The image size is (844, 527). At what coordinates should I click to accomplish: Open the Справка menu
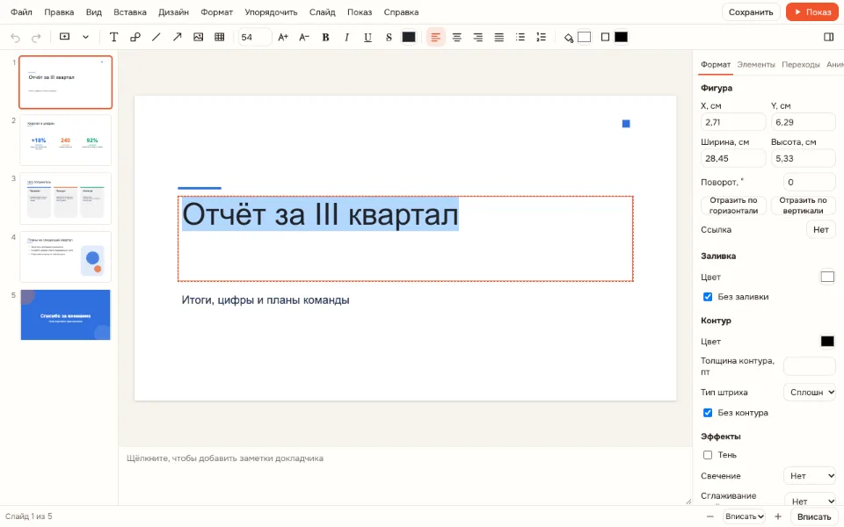[401, 11]
